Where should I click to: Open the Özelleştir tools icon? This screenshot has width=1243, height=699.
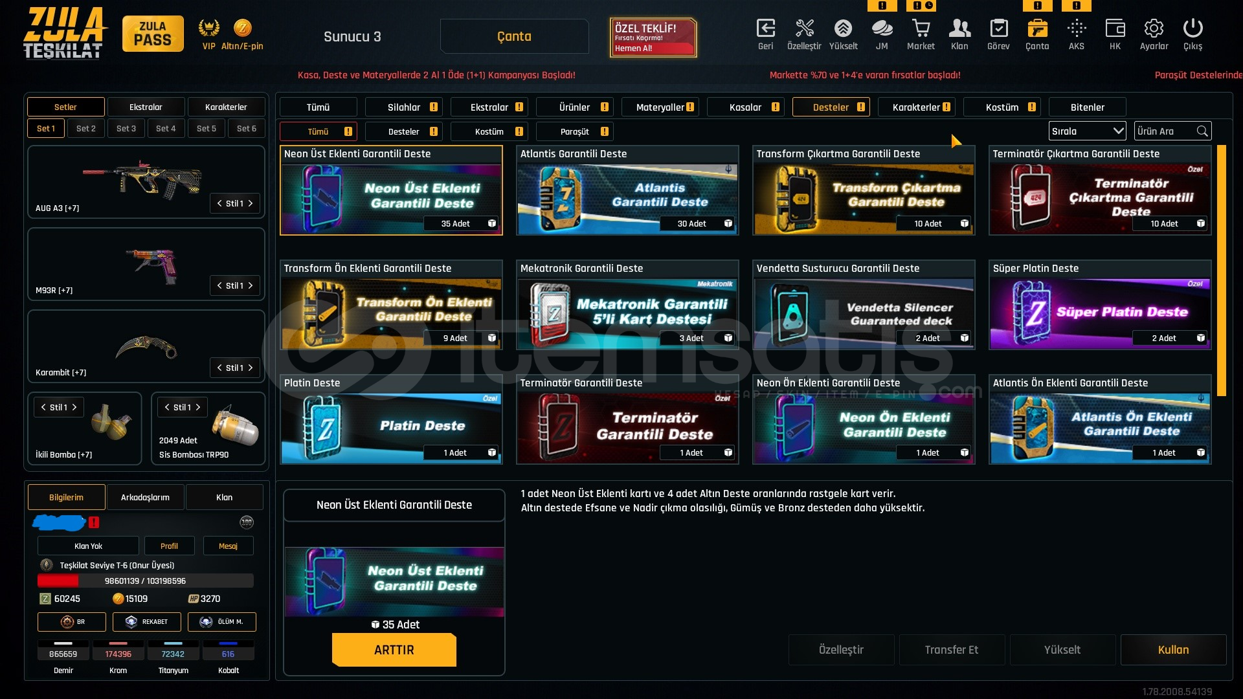[x=804, y=28]
